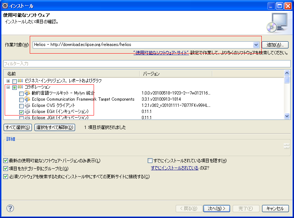Click the list scrollbar down arrow
The width and height of the screenshot is (294, 218).
point(287,116)
